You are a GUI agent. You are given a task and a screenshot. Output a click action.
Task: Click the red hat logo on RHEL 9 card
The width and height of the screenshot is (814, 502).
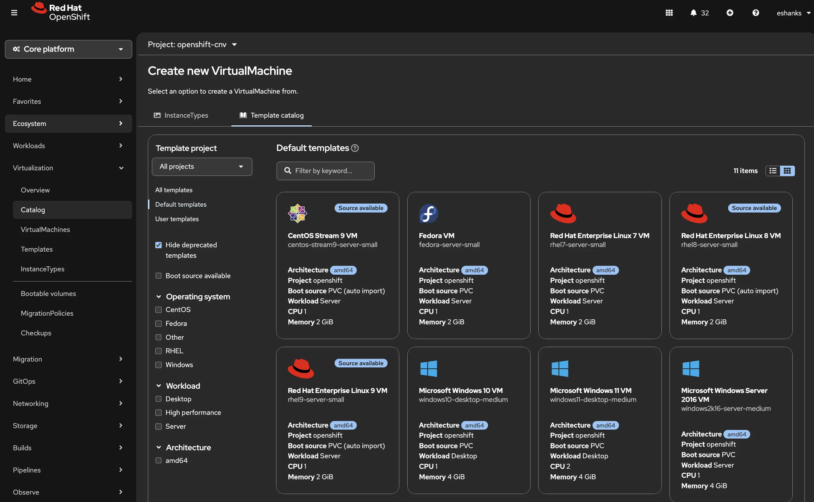click(x=301, y=369)
